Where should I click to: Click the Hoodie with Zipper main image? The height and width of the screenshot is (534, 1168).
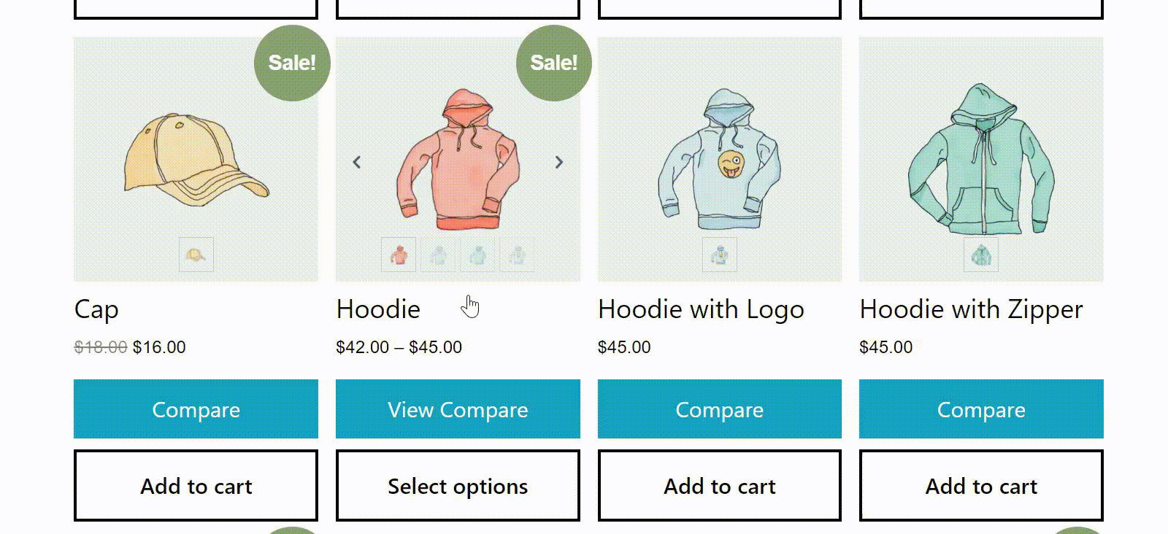pos(981,159)
